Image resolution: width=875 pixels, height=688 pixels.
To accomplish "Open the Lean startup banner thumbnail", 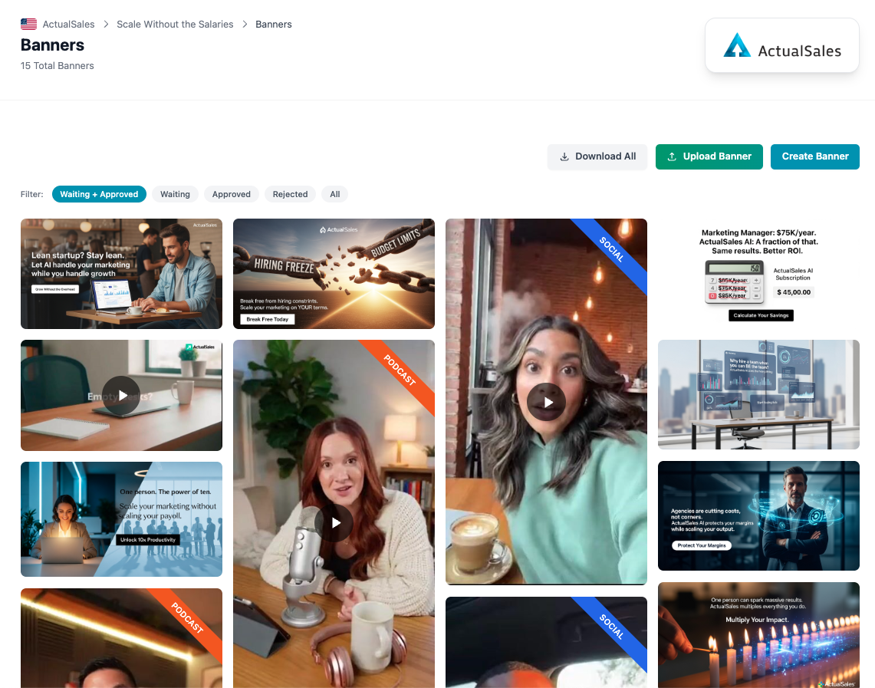I will [121, 274].
